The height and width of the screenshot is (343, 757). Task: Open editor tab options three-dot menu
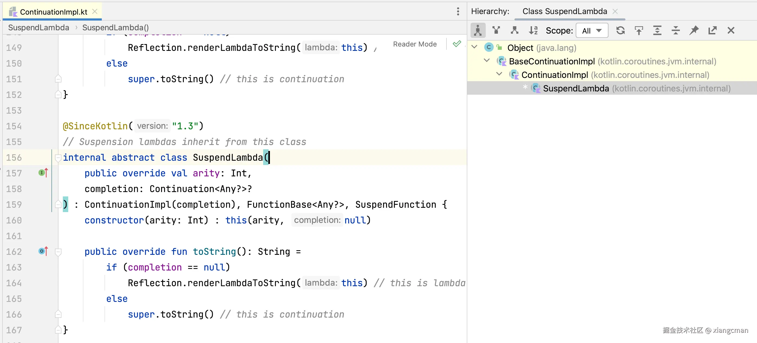[x=458, y=12]
